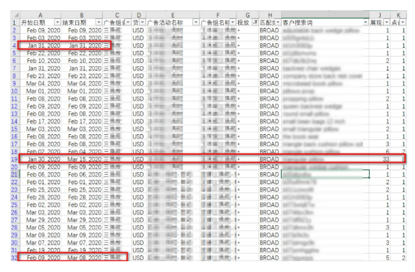Select row 19 header
415x272 pixels.
(9, 158)
